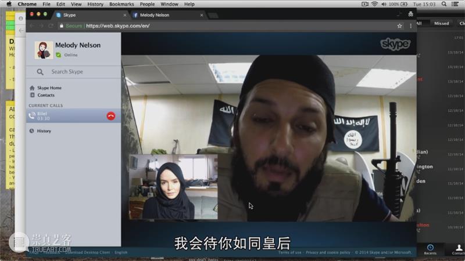Open Notification Center list icon
Screen dimensions: 465x261
pos(455,4)
